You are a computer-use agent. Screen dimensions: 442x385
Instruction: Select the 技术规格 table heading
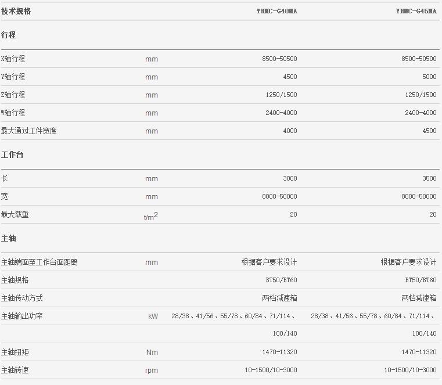click(x=16, y=11)
